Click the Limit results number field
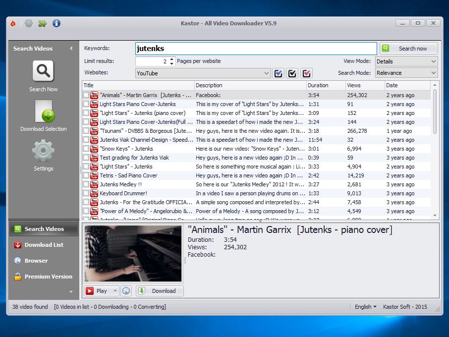The height and width of the screenshot is (337, 449). pyautogui.click(x=152, y=61)
